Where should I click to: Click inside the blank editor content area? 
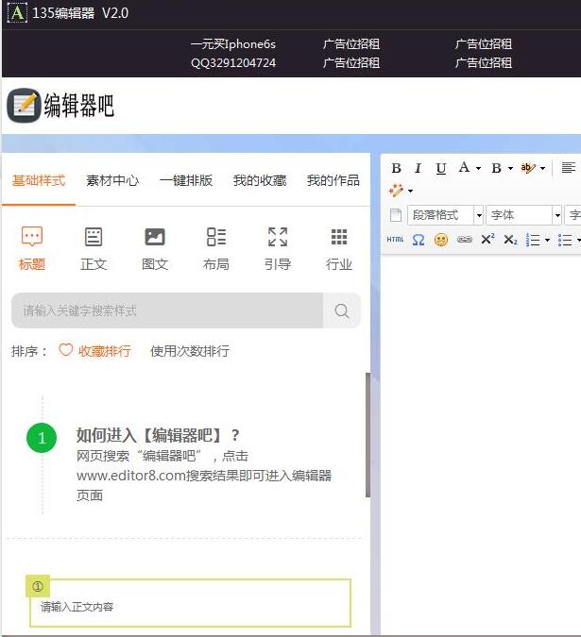pyautogui.click(x=481, y=443)
